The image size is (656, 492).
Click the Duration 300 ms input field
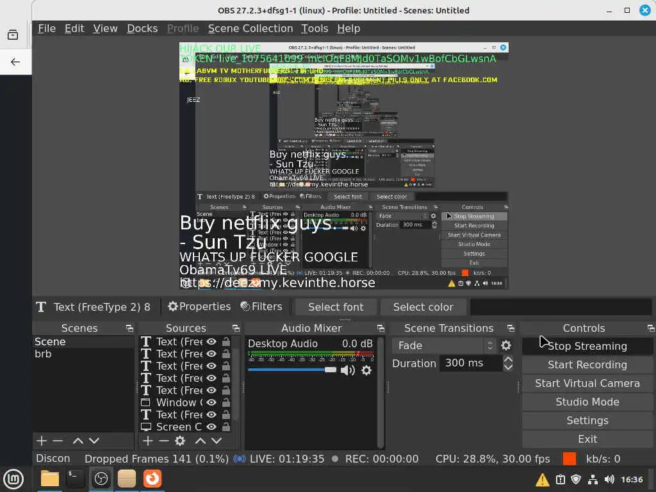pos(470,363)
